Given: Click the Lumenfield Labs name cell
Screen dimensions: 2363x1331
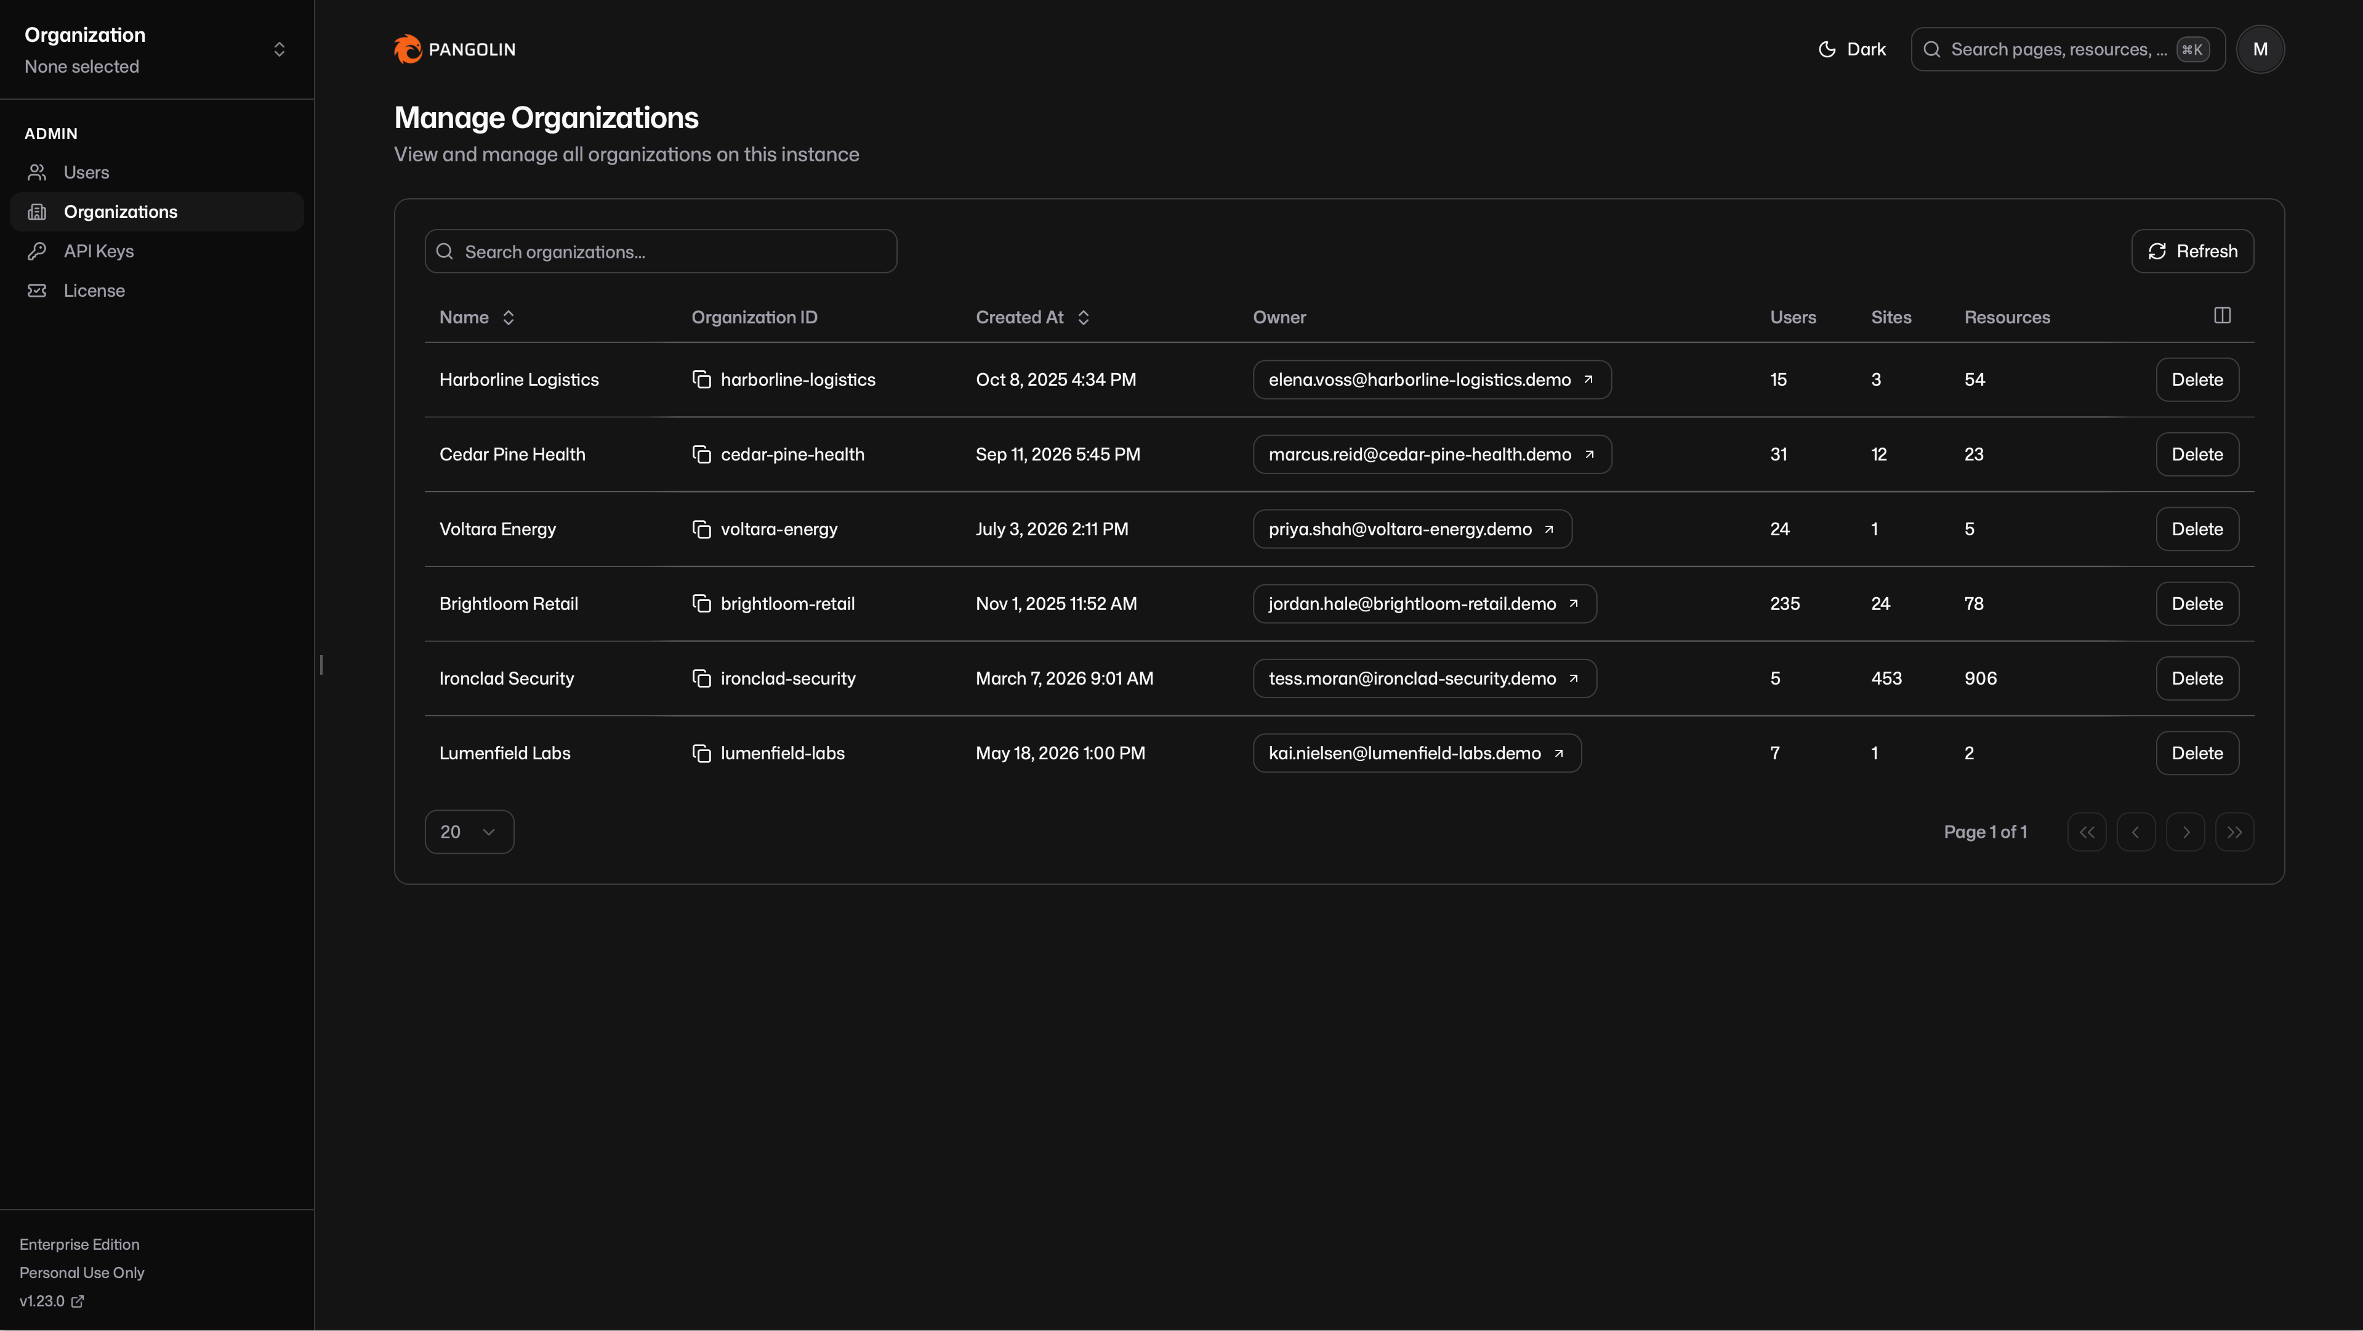Looking at the screenshot, I should 504,753.
